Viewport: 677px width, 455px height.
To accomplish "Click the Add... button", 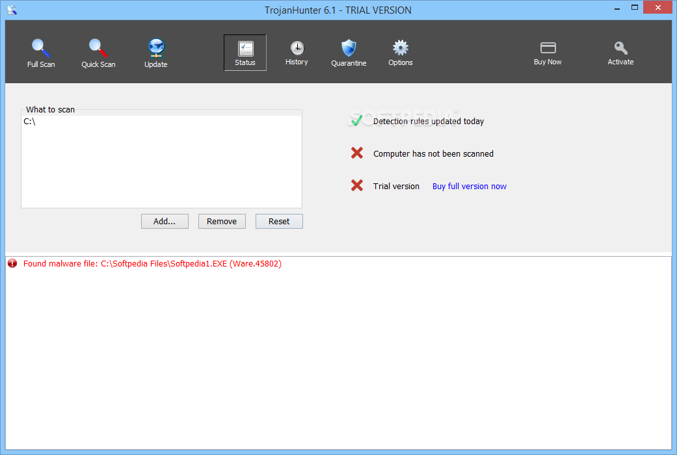I will point(165,222).
